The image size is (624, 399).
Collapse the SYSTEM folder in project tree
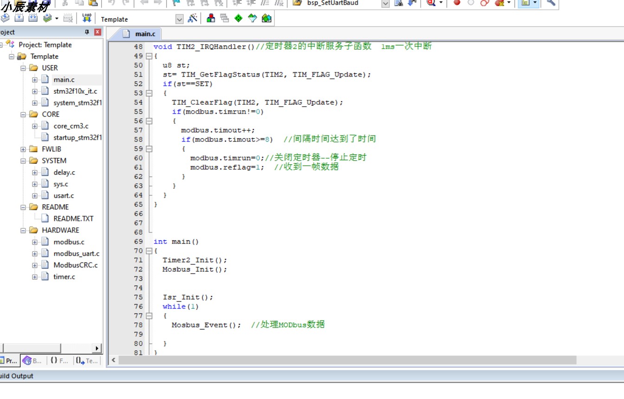pyautogui.click(x=23, y=161)
